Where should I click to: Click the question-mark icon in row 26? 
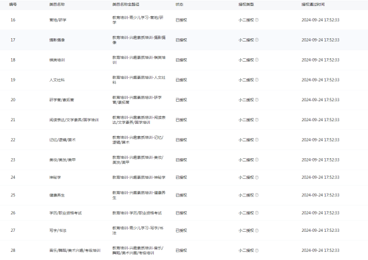point(257,213)
